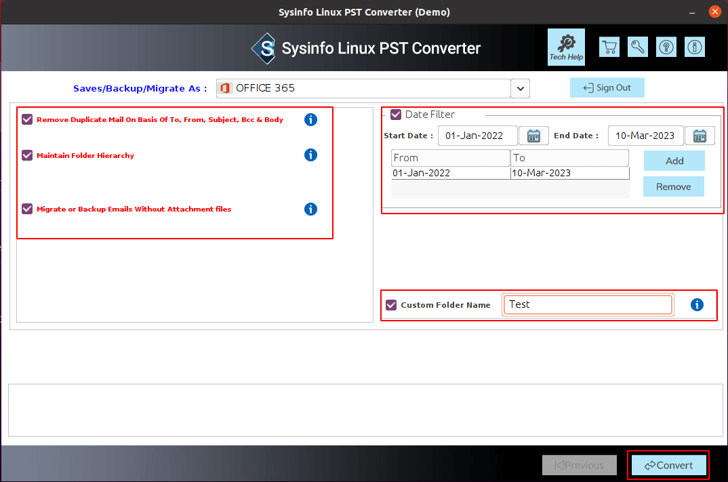Toggle Custom Folder Name checkbox

[391, 304]
